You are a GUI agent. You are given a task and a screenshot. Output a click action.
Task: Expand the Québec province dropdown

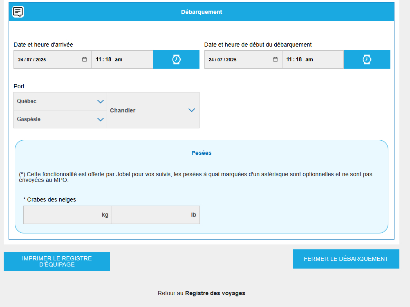click(60, 101)
